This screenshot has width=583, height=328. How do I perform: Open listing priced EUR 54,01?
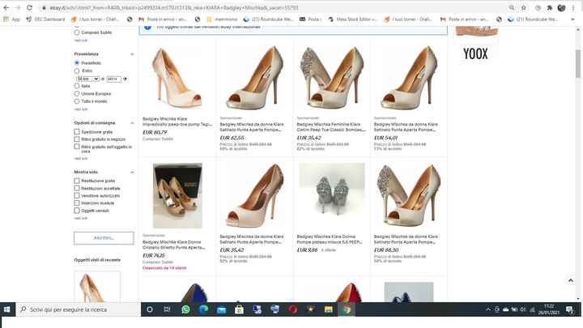[x=406, y=127]
